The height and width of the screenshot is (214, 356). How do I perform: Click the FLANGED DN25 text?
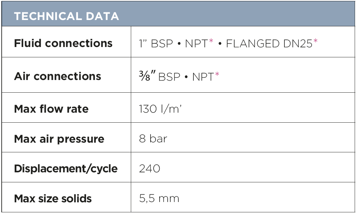pyautogui.click(x=269, y=44)
